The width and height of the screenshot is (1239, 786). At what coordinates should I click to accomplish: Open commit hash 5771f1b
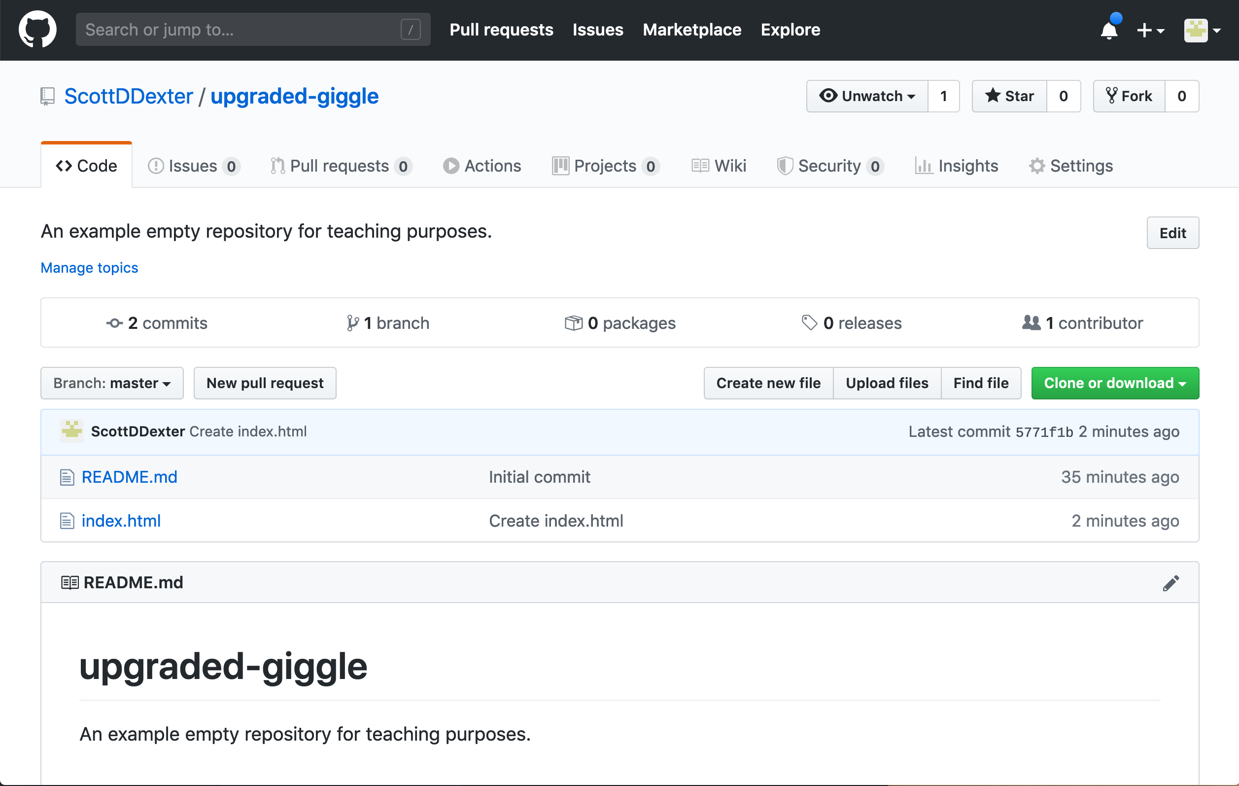(1044, 432)
